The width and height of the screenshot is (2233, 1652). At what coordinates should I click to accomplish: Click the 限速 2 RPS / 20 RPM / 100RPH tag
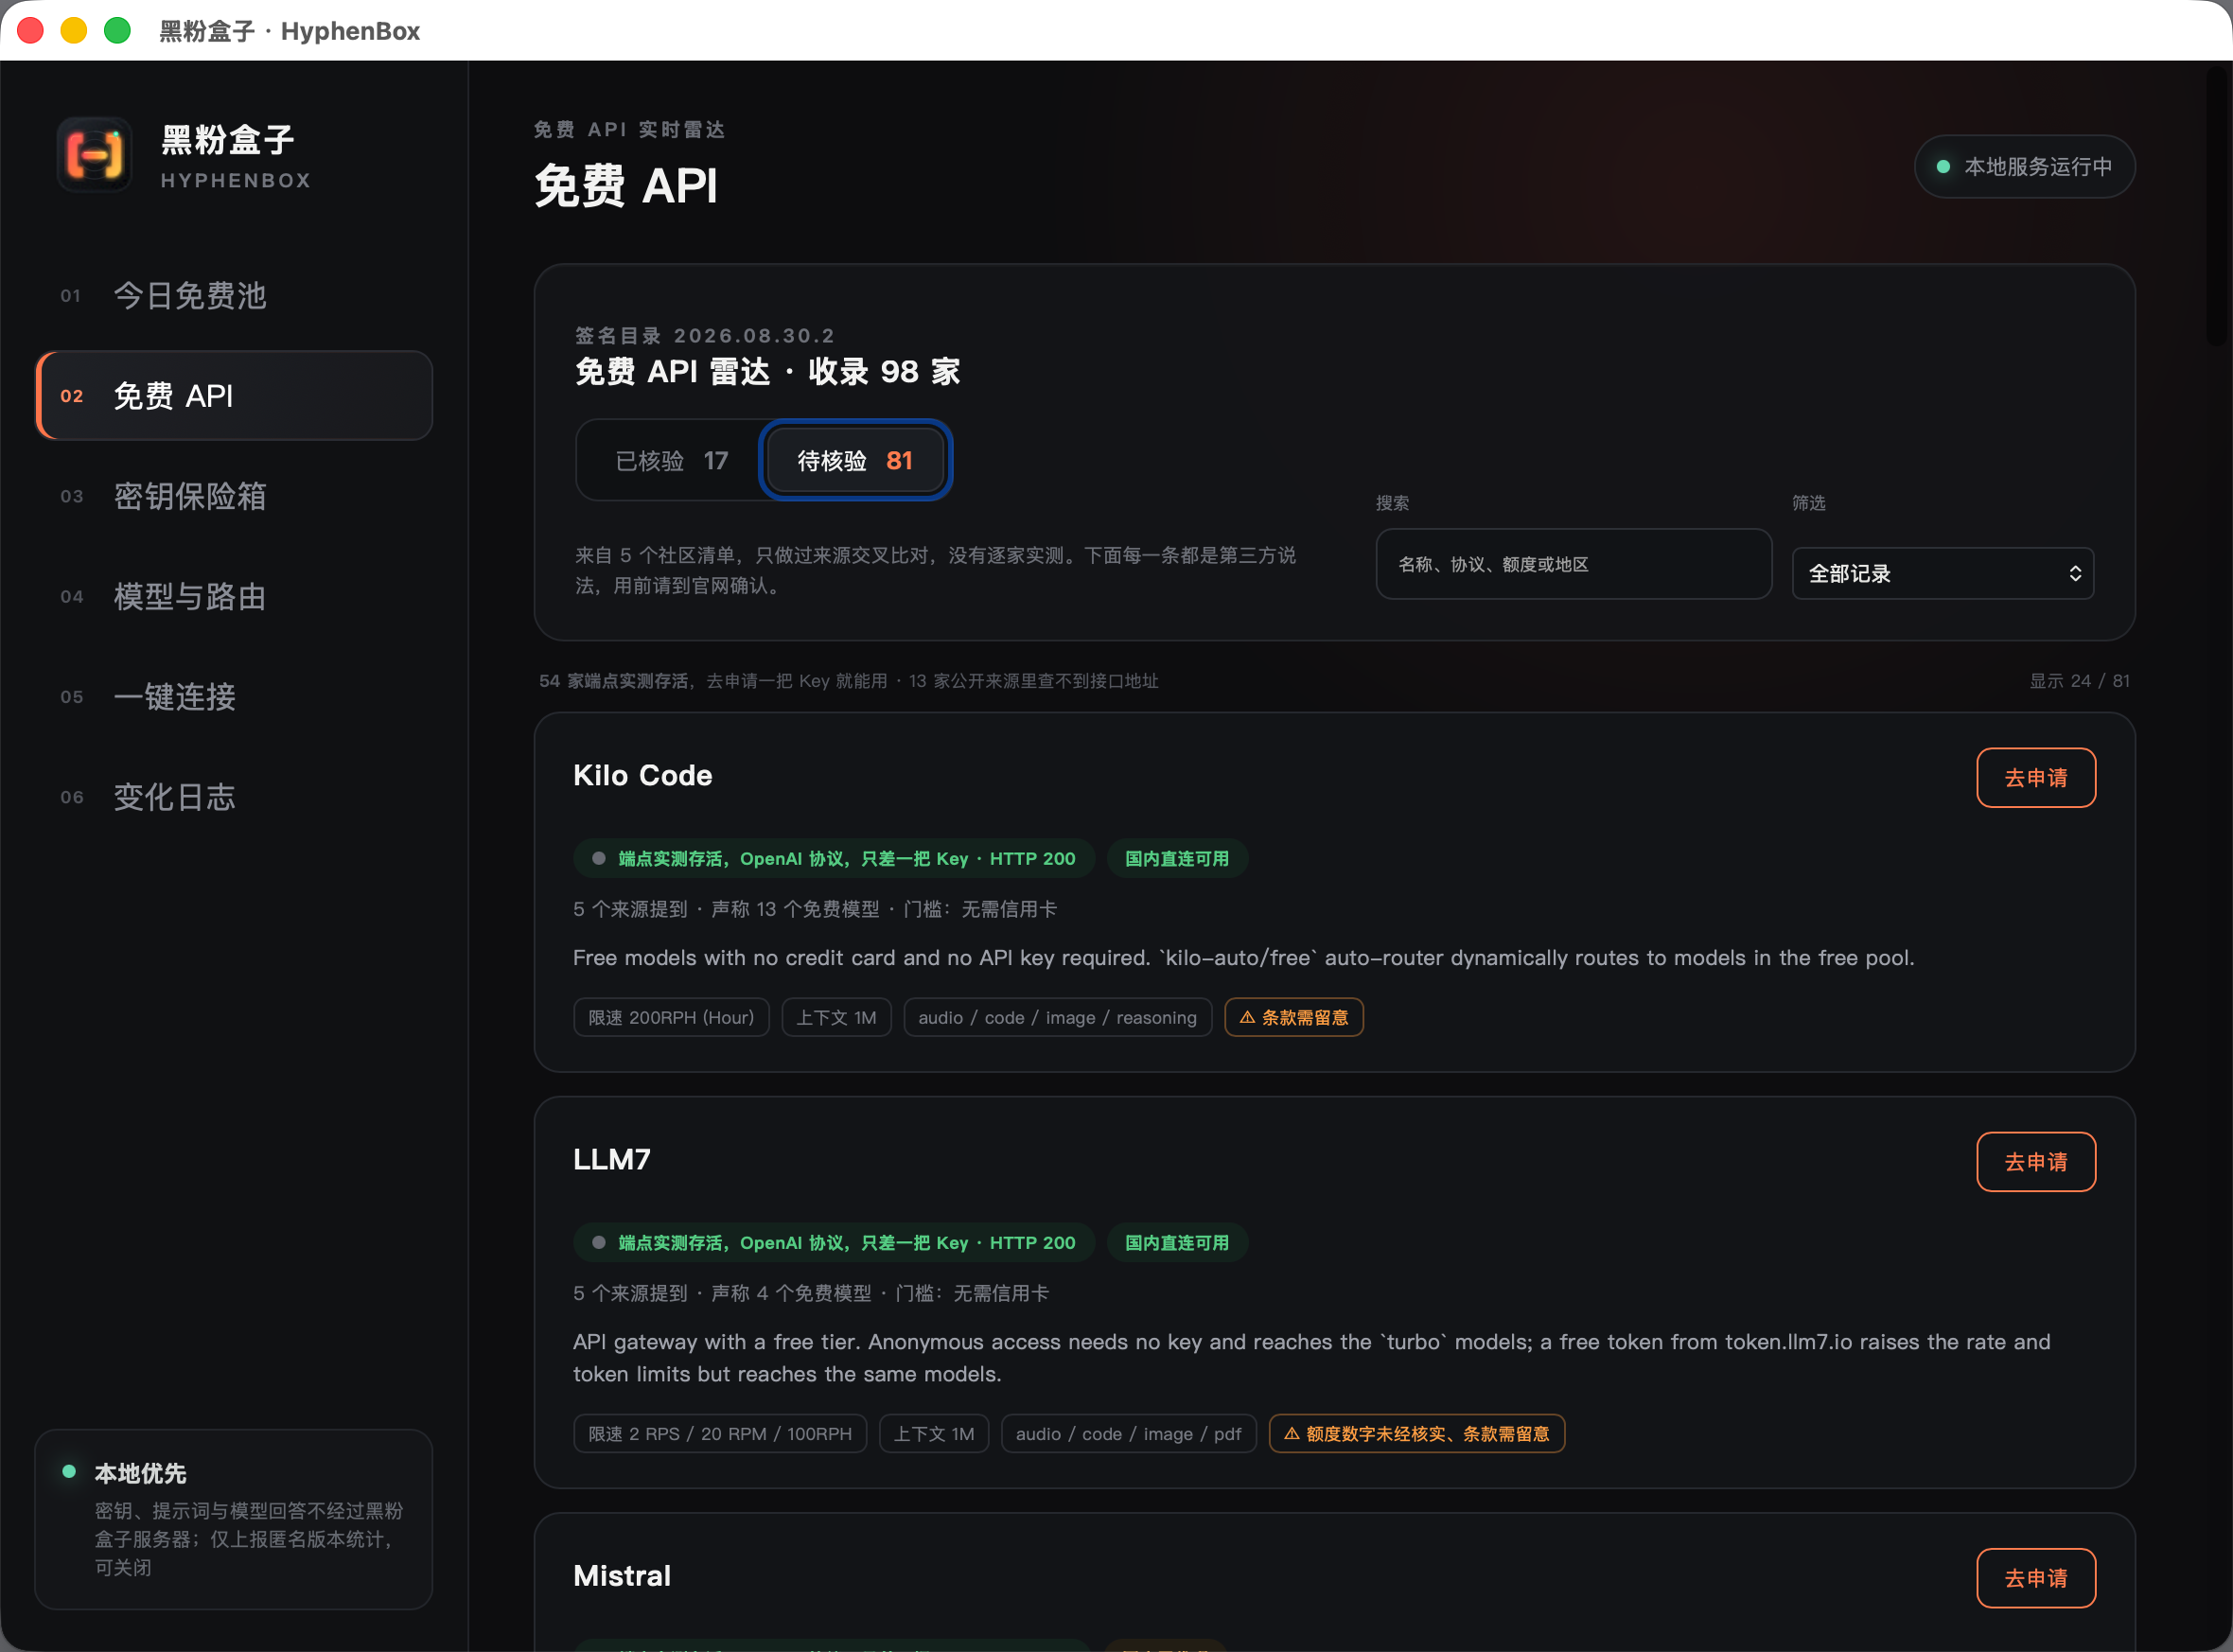[x=720, y=1433]
